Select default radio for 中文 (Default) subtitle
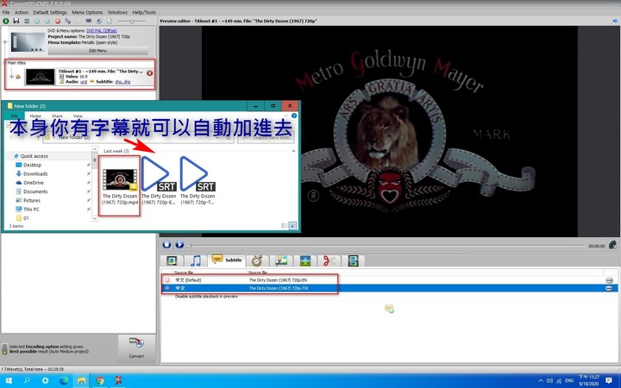Image resolution: width=621 pixels, height=388 pixels. point(167,280)
